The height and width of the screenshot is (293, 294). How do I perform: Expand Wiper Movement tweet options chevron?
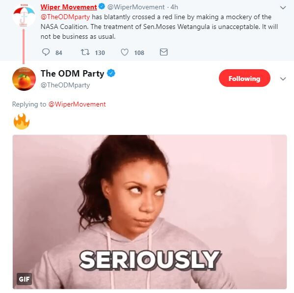[283, 8]
